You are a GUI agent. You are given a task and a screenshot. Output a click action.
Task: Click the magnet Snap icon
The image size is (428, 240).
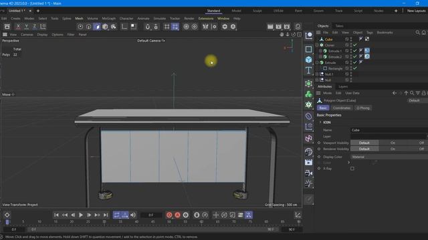[x=148, y=27]
